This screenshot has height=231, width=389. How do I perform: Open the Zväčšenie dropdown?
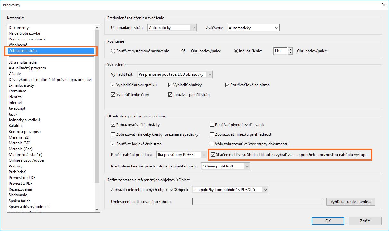coord(253,28)
